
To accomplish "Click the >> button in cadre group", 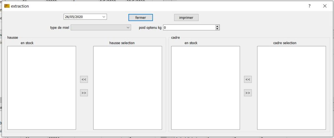I will [248, 93].
